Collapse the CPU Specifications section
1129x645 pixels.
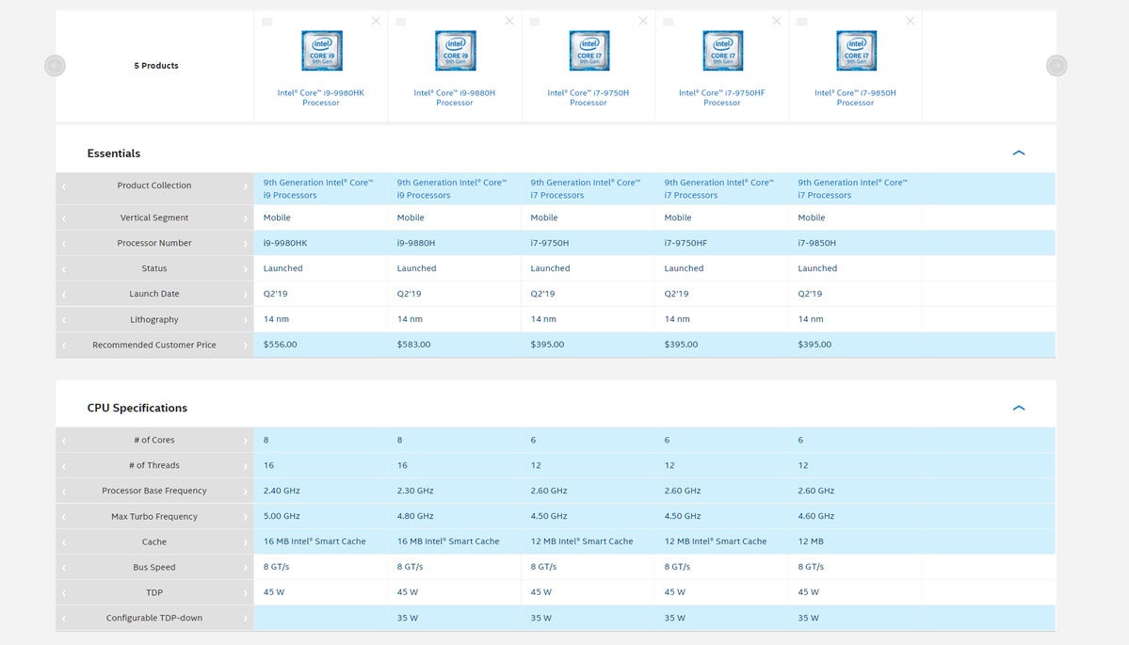pyautogui.click(x=1018, y=408)
